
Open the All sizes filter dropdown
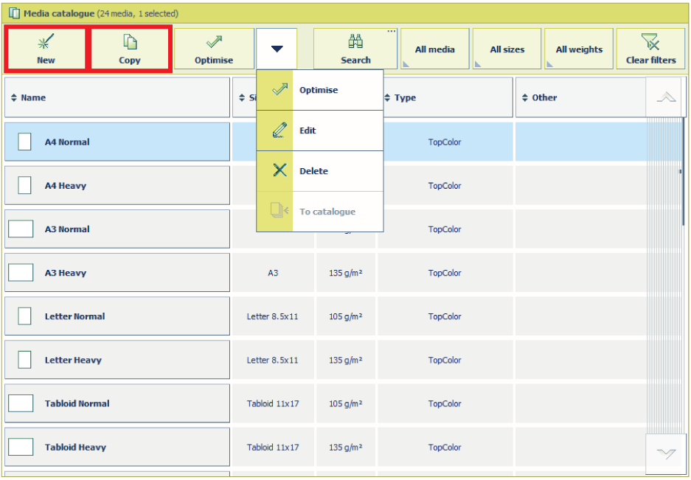[507, 49]
